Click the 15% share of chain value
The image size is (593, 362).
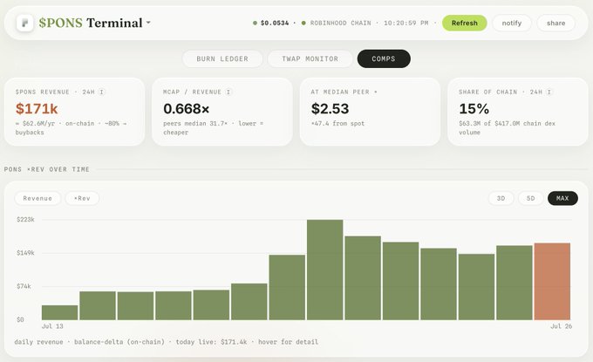coord(474,109)
